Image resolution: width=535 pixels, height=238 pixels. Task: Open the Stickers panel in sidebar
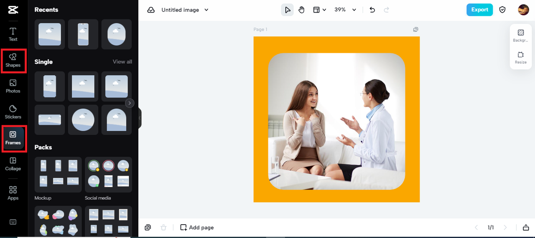click(x=13, y=112)
